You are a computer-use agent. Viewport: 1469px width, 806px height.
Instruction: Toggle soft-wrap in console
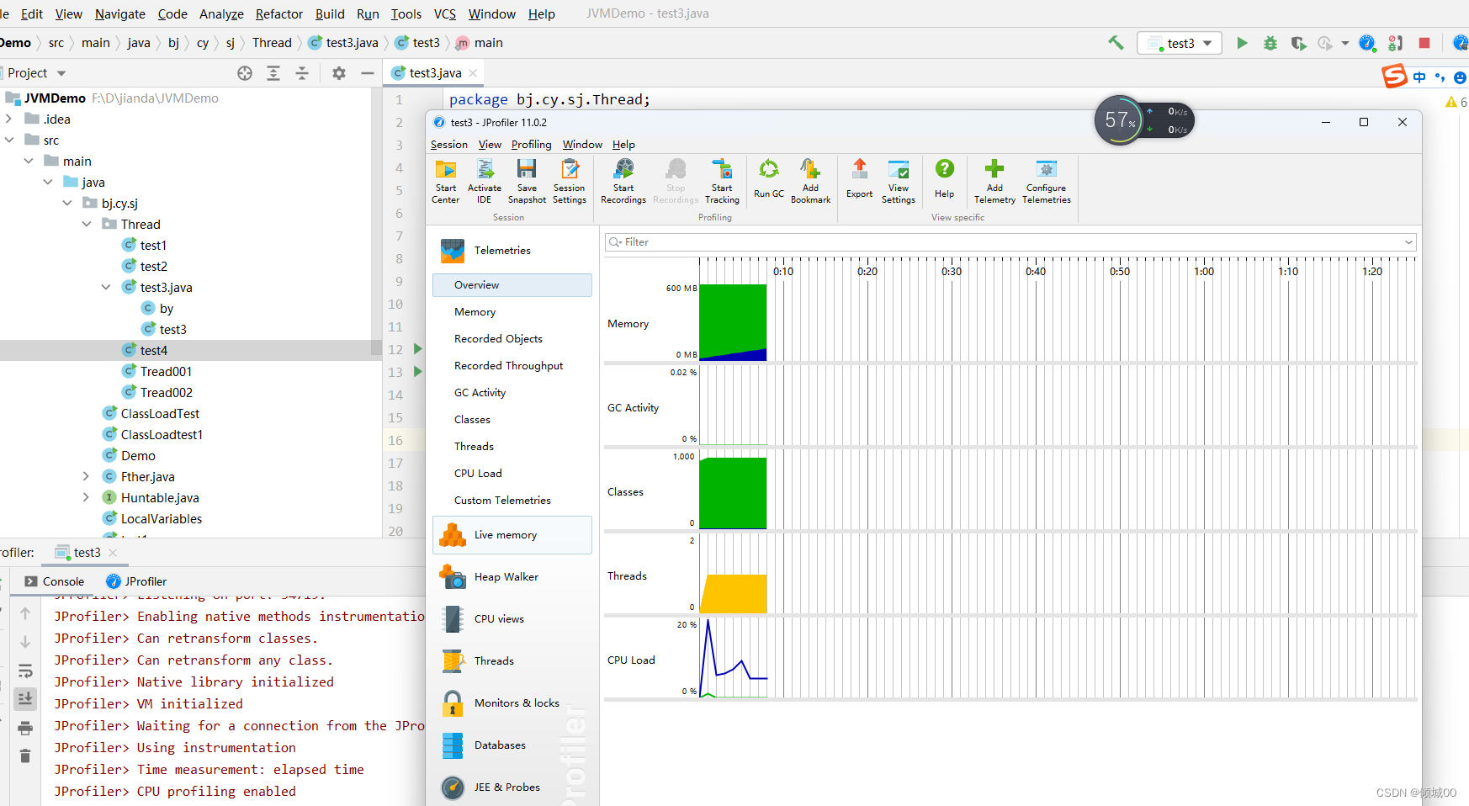(x=25, y=671)
